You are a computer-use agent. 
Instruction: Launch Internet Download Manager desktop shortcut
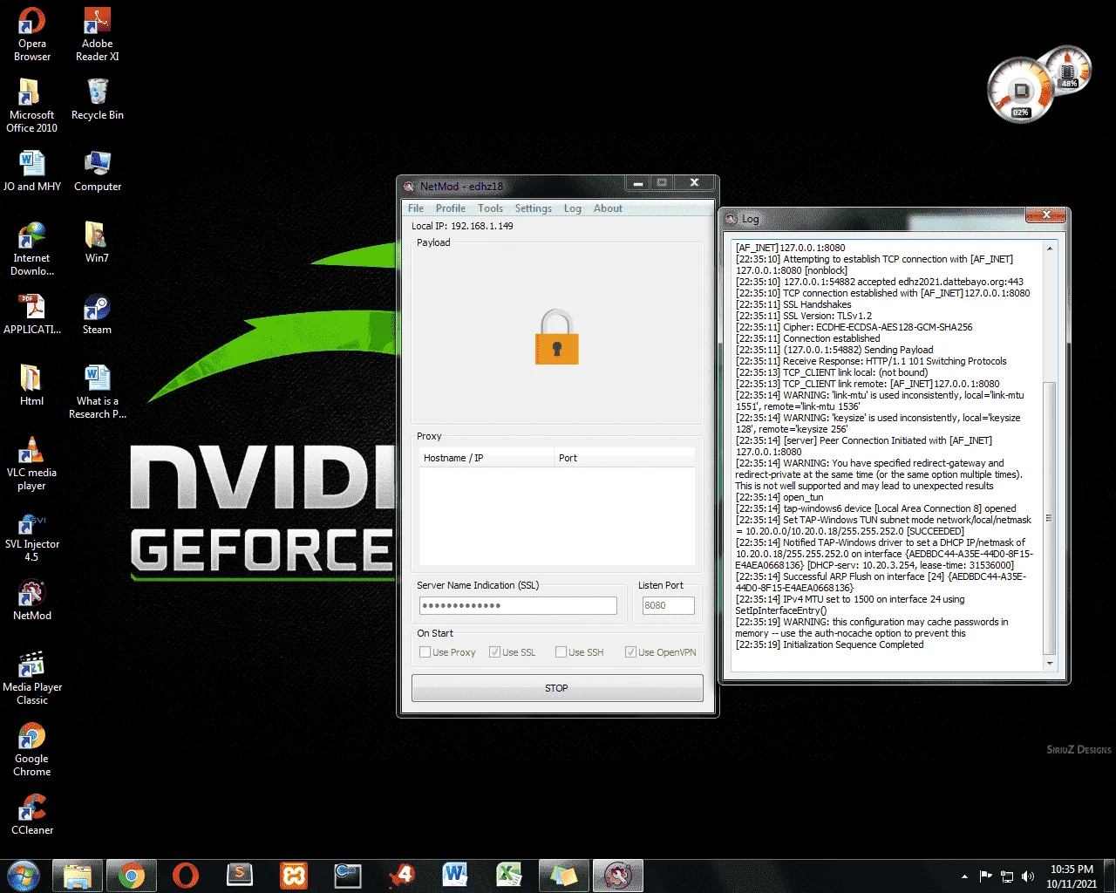(32, 249)
